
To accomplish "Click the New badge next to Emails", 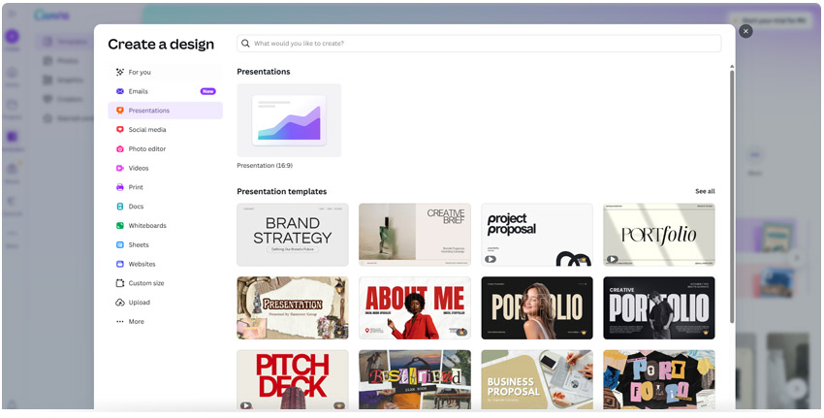I will coord(208,91).
